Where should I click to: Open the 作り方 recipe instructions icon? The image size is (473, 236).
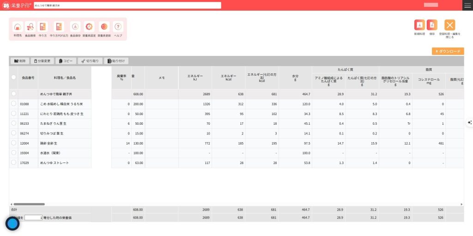point(42,27)
